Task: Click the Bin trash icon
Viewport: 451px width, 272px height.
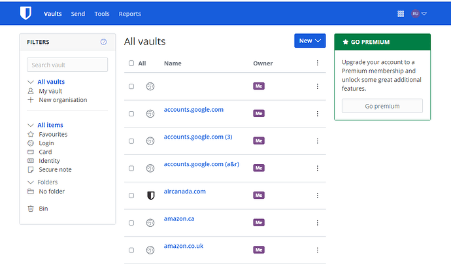Action: tap(31, 209)
